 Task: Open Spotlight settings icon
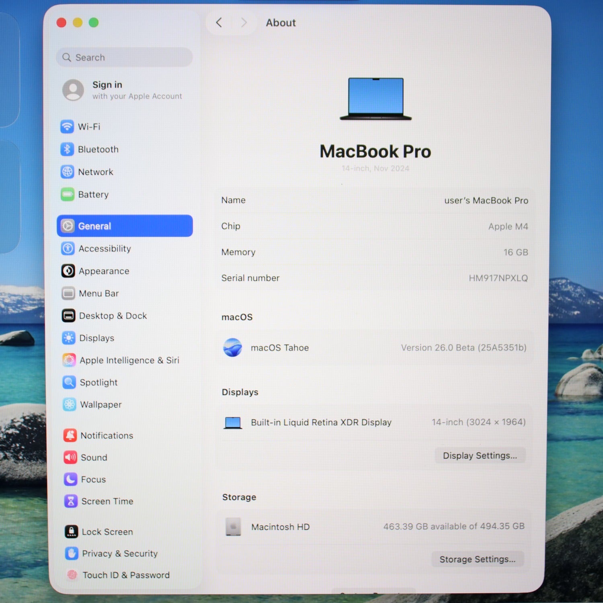[69, 382]
